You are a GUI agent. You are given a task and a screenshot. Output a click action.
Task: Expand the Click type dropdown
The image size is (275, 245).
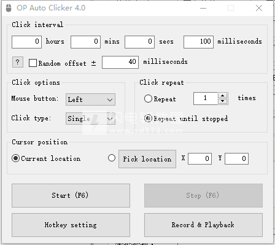click(x=90, y=119)
